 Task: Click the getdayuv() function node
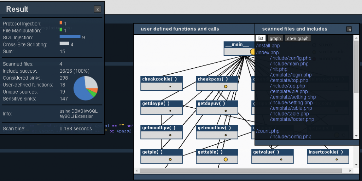pos(217,103)
